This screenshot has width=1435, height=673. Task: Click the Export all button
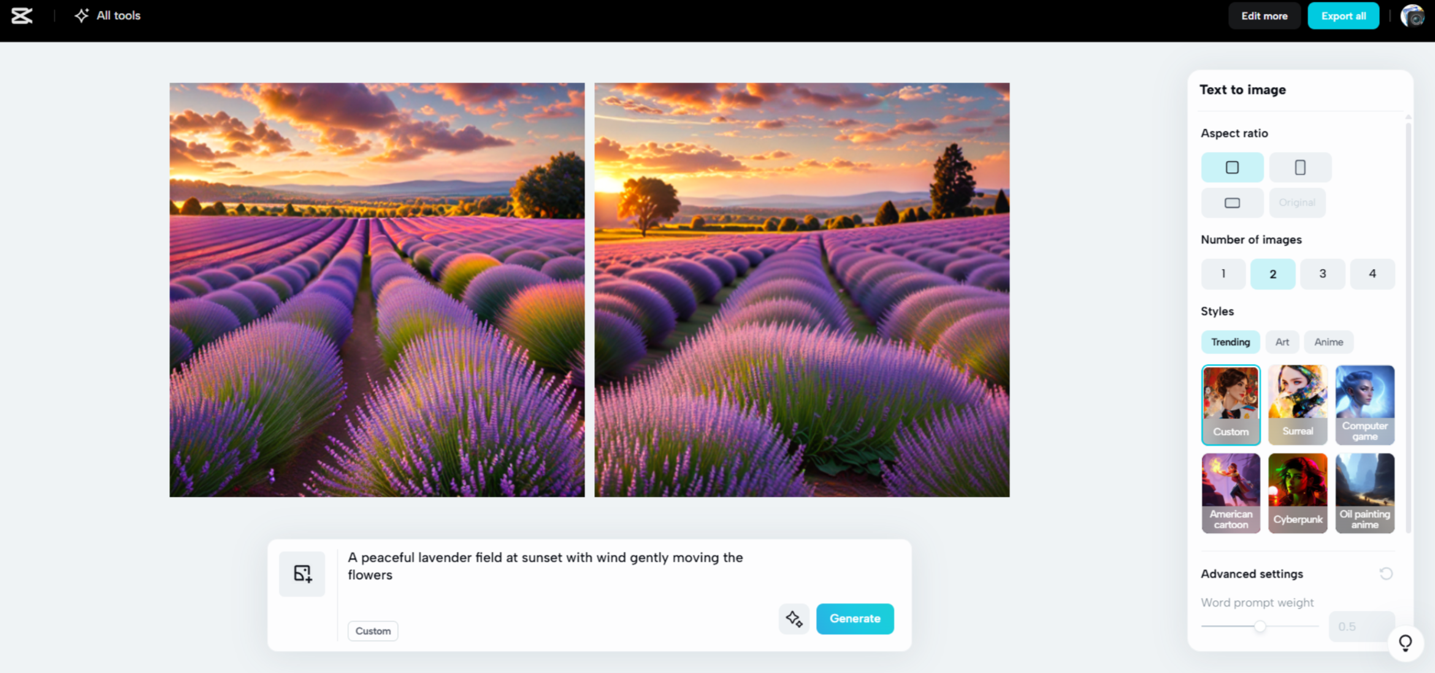[x=1343, y=15]
